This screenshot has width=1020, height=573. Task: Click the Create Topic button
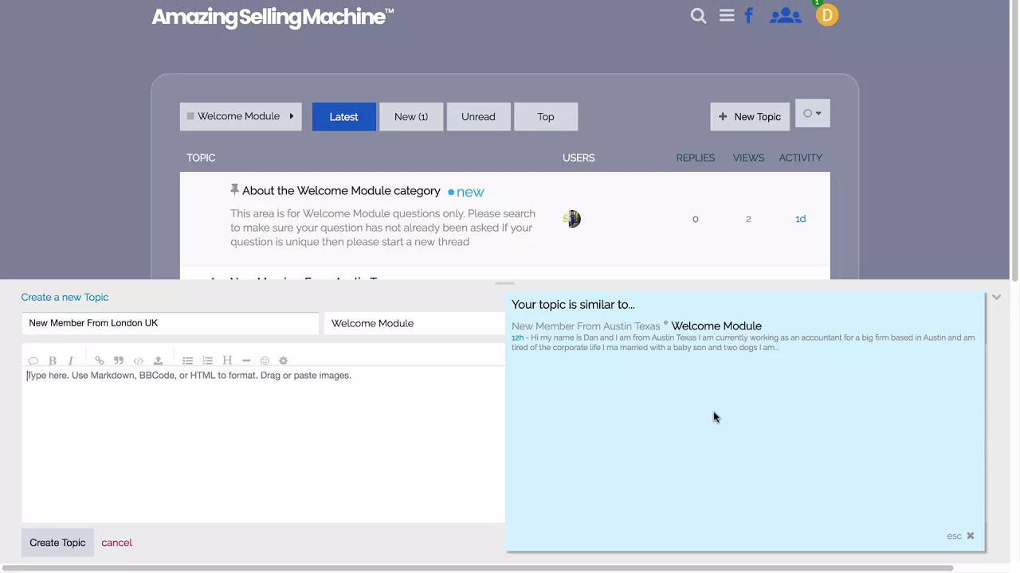[x=57, y=543]
